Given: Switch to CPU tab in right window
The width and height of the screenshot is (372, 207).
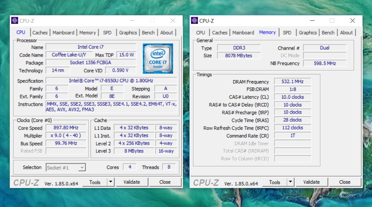Looking at the screenshot, I should pyautogui.click(x=201, y=33).
